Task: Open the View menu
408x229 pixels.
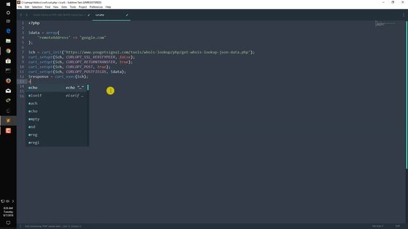Action: pyautogui.click(x=55, y=7)
